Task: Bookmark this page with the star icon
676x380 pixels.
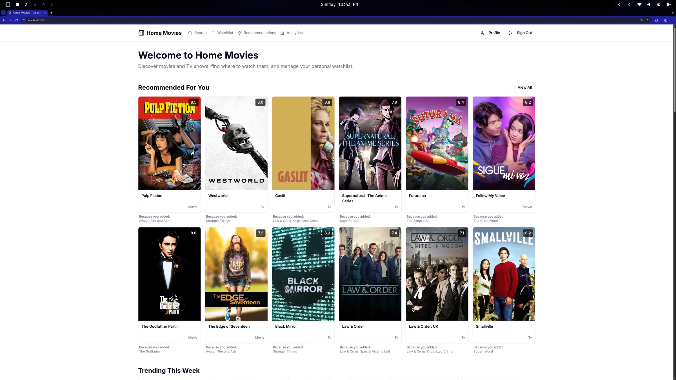Action: (x=648, y=20)
